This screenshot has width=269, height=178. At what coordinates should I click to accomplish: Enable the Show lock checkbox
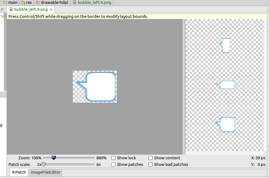tap(113, 158)
